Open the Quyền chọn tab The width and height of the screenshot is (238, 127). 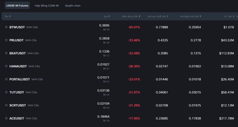tap(73, 6)
